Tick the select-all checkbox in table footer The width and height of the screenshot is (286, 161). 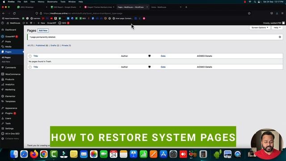point(30,67)
